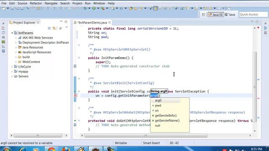Viewport: 269px width, 151px height.
Task: Expand the myapp project
Action: pos(12,71)
